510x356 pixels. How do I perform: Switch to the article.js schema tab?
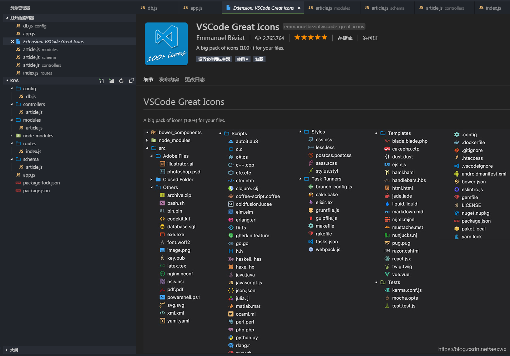388,8
